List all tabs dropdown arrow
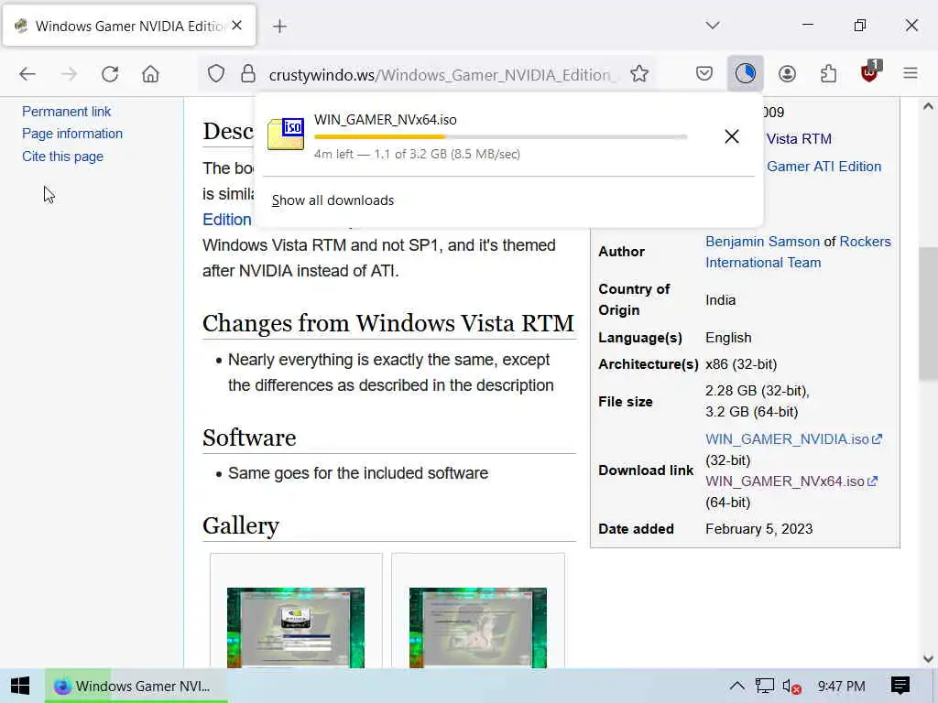This screenshot has height=703, width=938. point(713,26)
